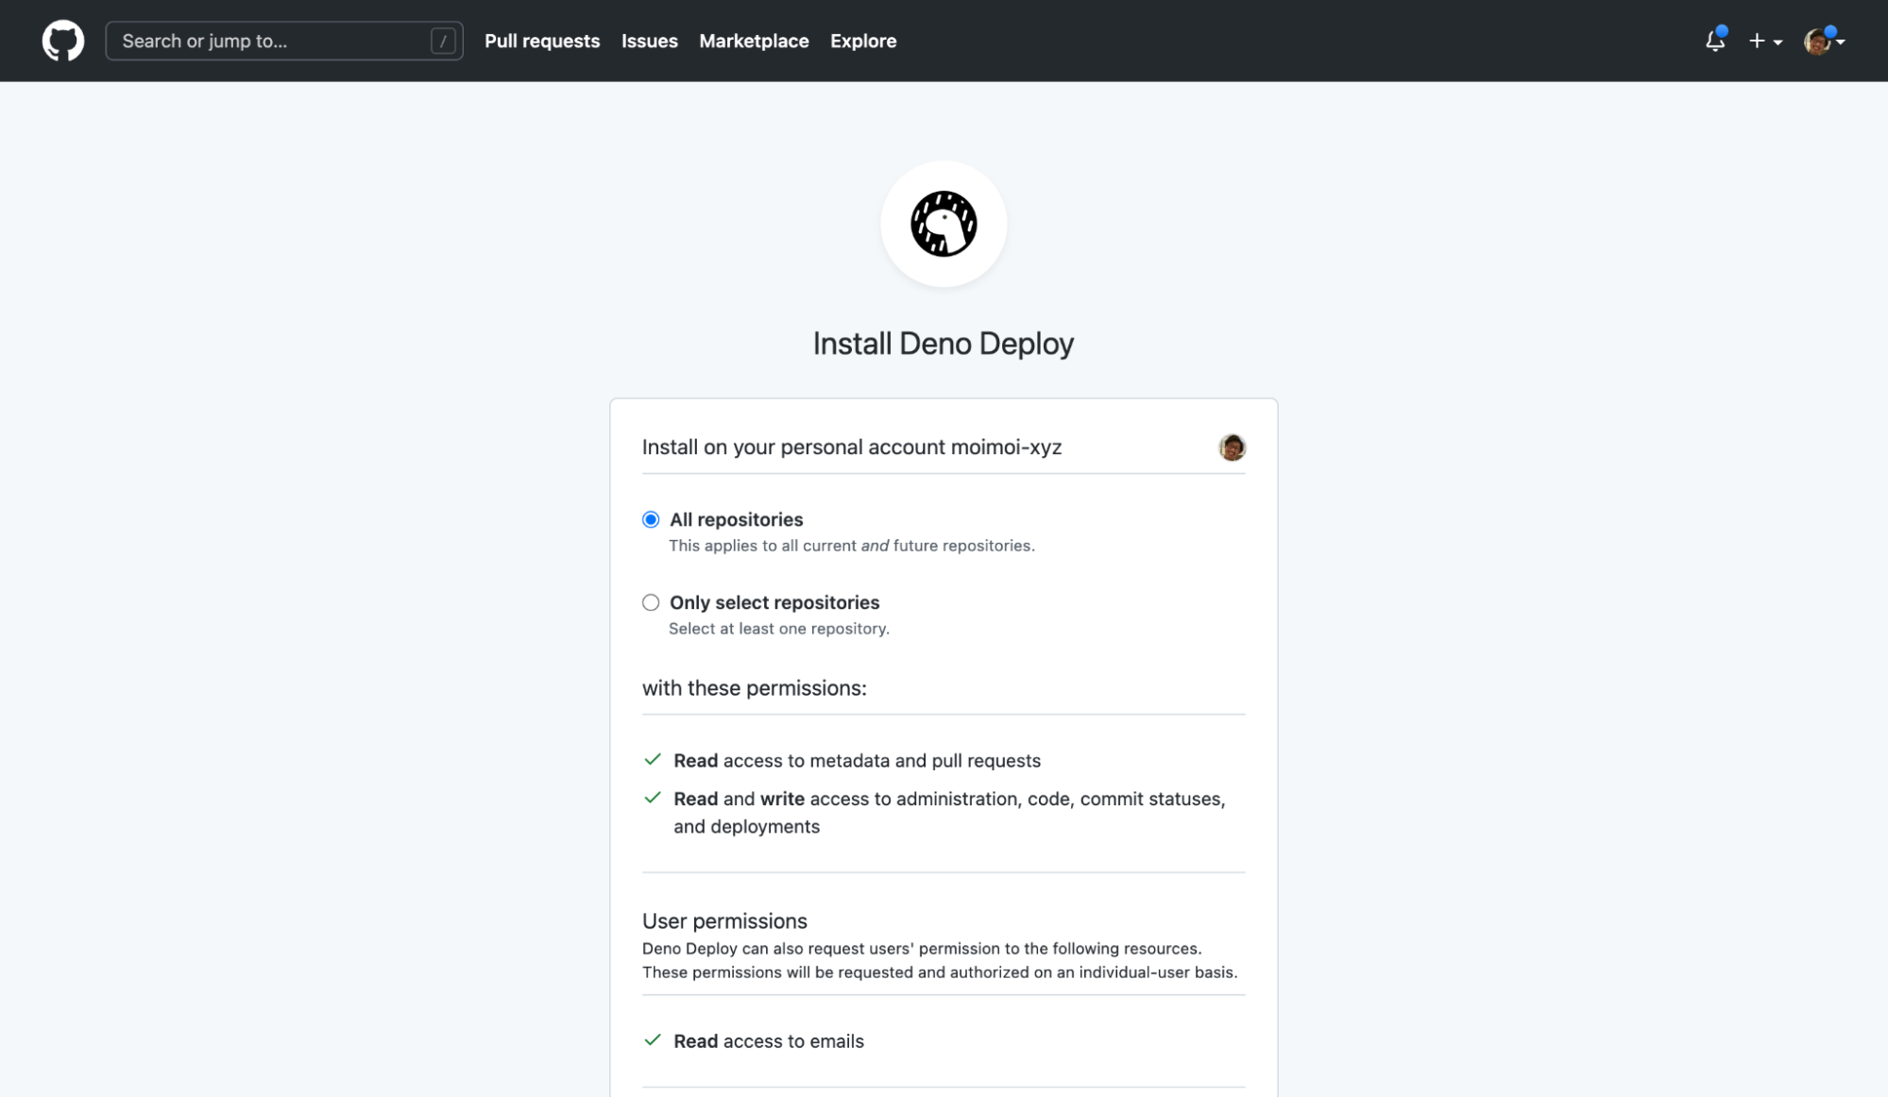Go to Pull requests

[x=542, y=41]
